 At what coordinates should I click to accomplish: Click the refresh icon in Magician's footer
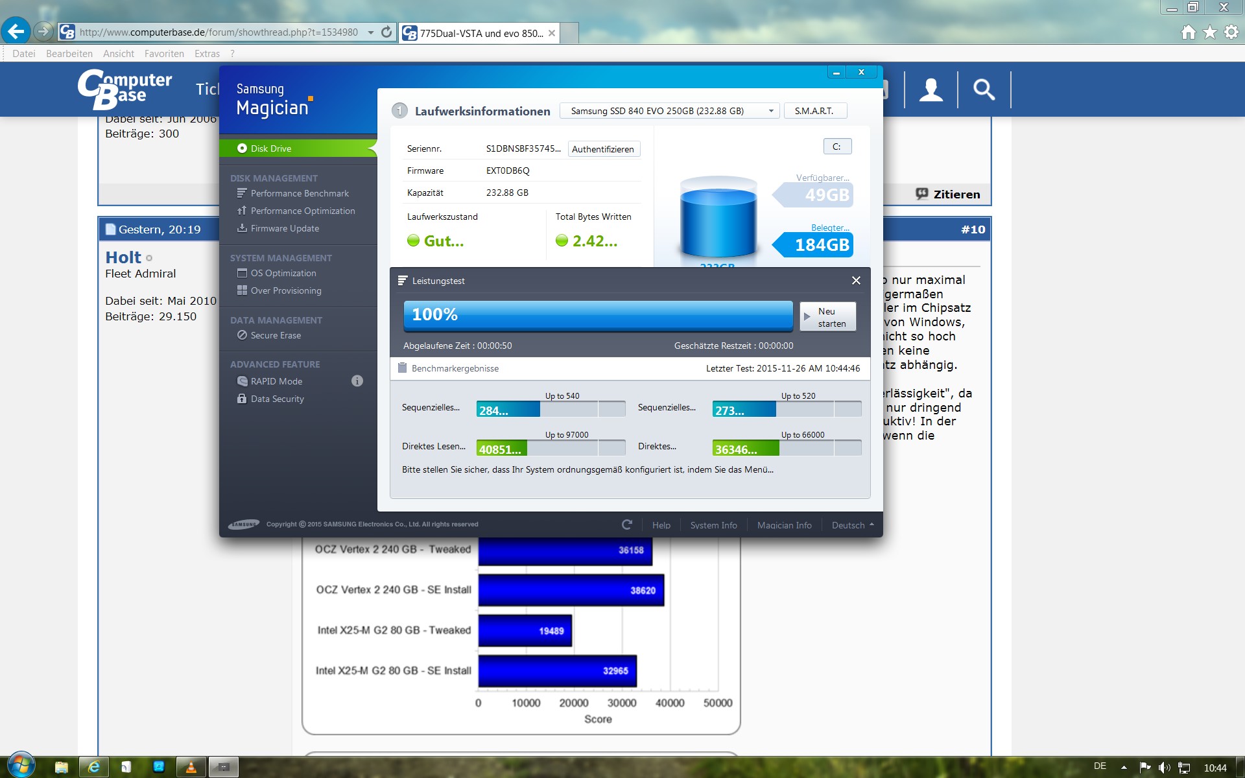[x=626, y=525]
